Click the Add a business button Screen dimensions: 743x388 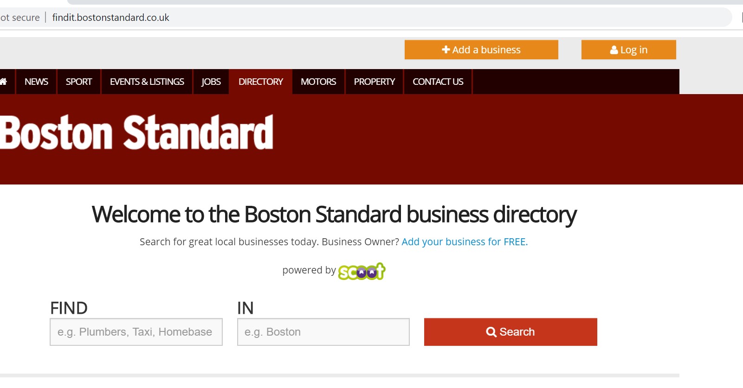click(x=481, y=50)
